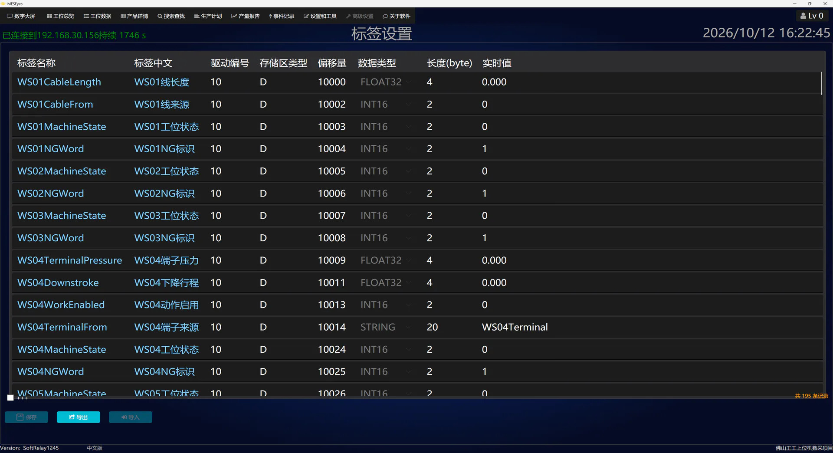Screen dimensions: 833x453
Task: Click the WS03NGWord tag name cell
Action: [x=51, y=238]
